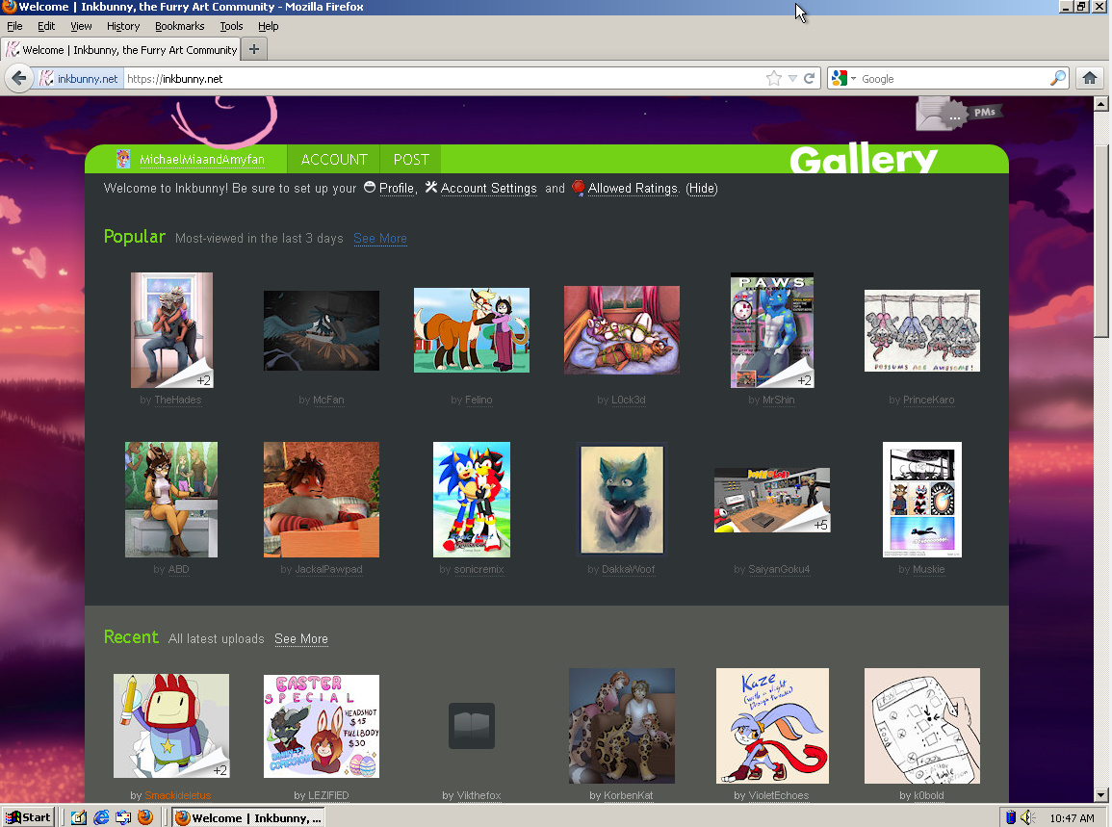Click the inkbunny.net site identity icon

click(46, 78)
